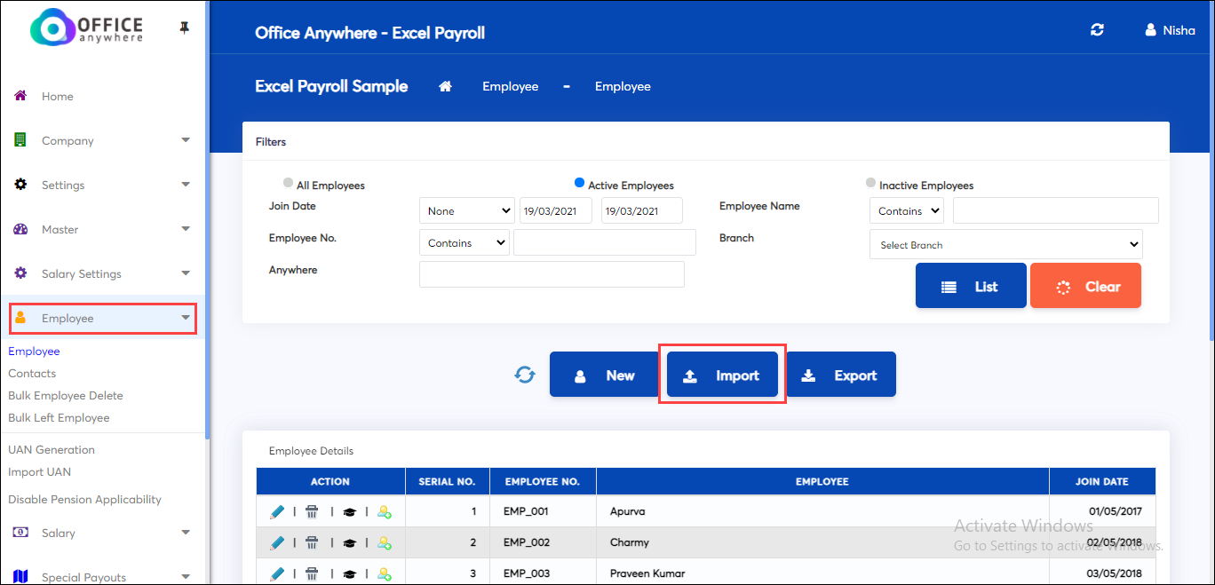
Task: Select the Active Employees radio button
Action: [x=579, y=183]
